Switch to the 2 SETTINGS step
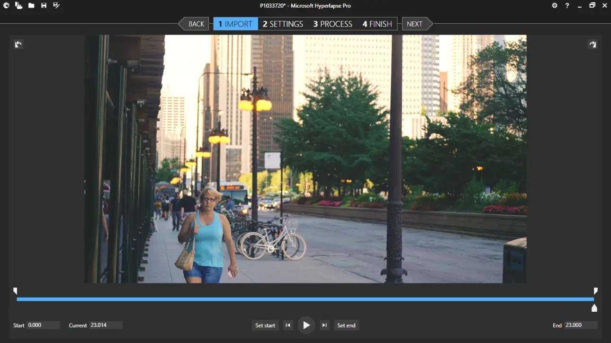This screenshot has width=611, height=343. [x=283, y=24]
